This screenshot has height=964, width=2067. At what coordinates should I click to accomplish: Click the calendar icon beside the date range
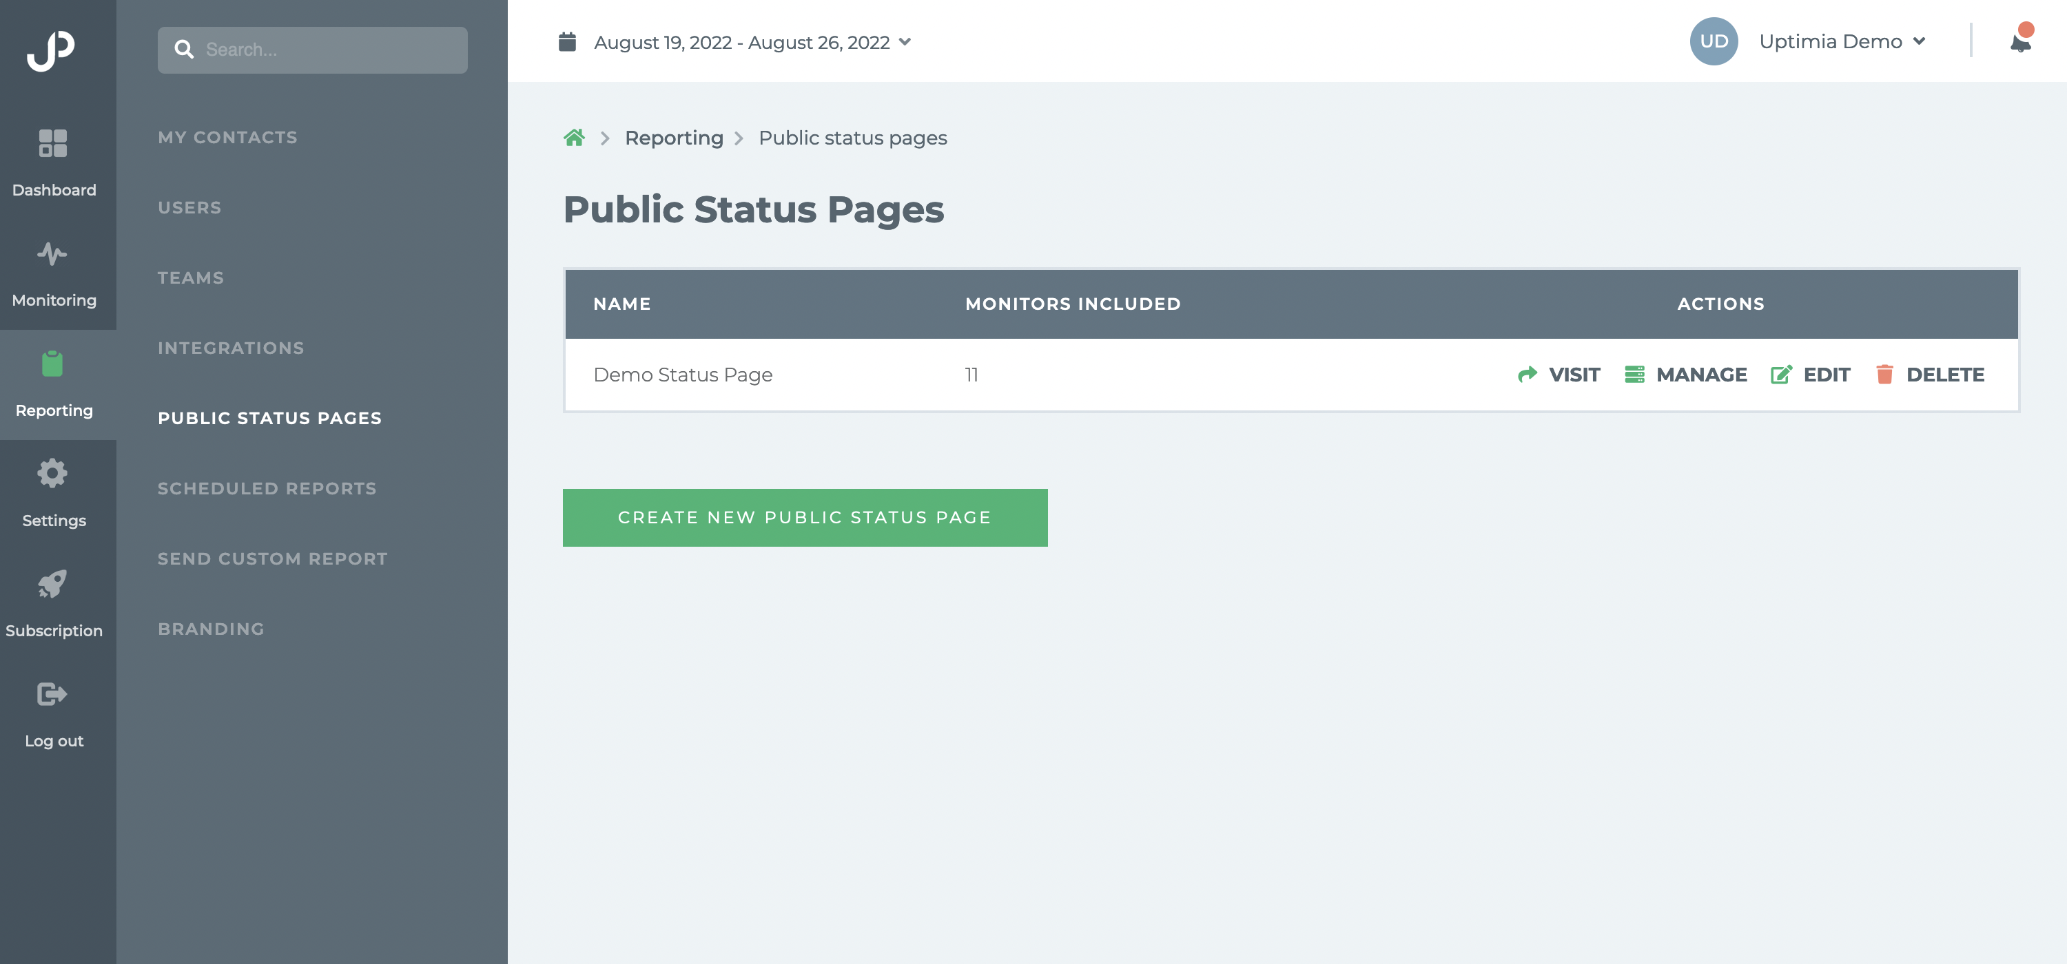567,42
